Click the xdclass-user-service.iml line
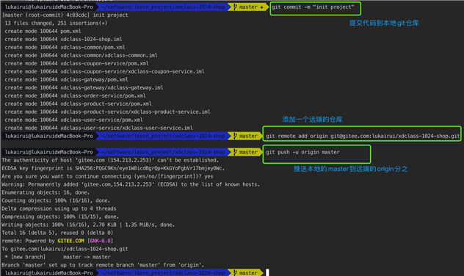 click(98, 128)
